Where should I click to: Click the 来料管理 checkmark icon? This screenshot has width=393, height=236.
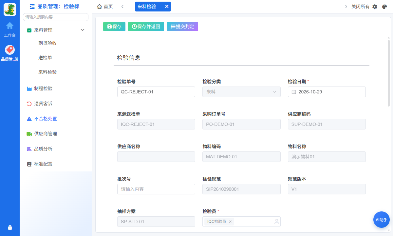pyautogui.click(x=29, y=30)
